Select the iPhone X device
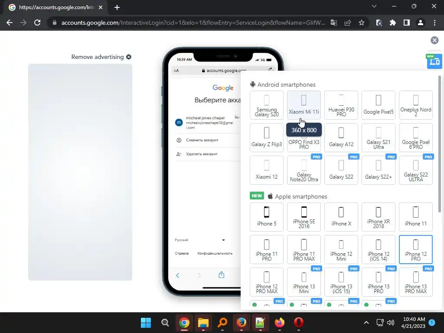This screenshot has height=333, width=444. tap(341, 217)
